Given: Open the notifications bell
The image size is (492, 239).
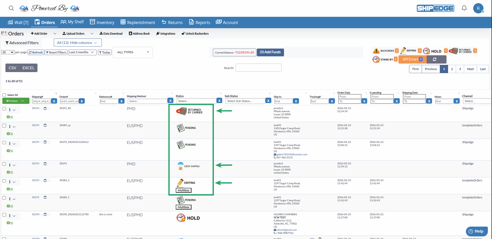Looking at the screenshot, I should (x=464, y=8).
